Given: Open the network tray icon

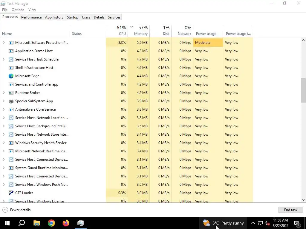Looking at the screenshot, I should tap(260, 223).
